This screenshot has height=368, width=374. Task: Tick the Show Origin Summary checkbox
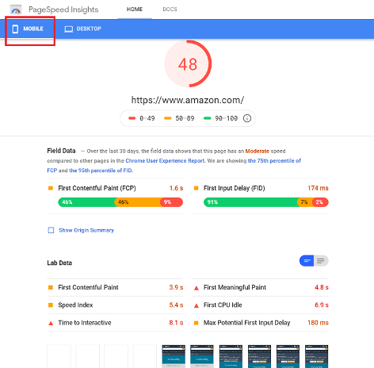tap(51, 230)
